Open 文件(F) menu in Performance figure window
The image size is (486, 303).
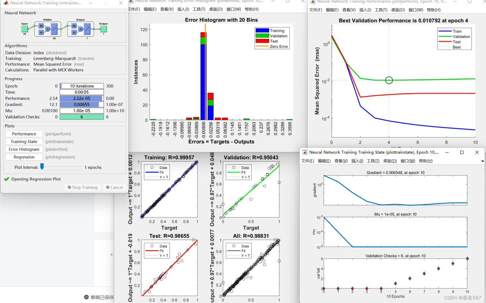(316, 10)
